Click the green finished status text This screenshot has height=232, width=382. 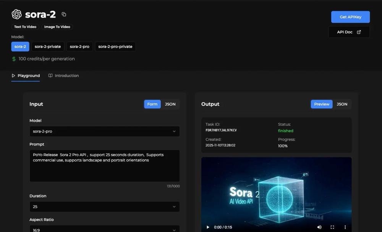285,131
